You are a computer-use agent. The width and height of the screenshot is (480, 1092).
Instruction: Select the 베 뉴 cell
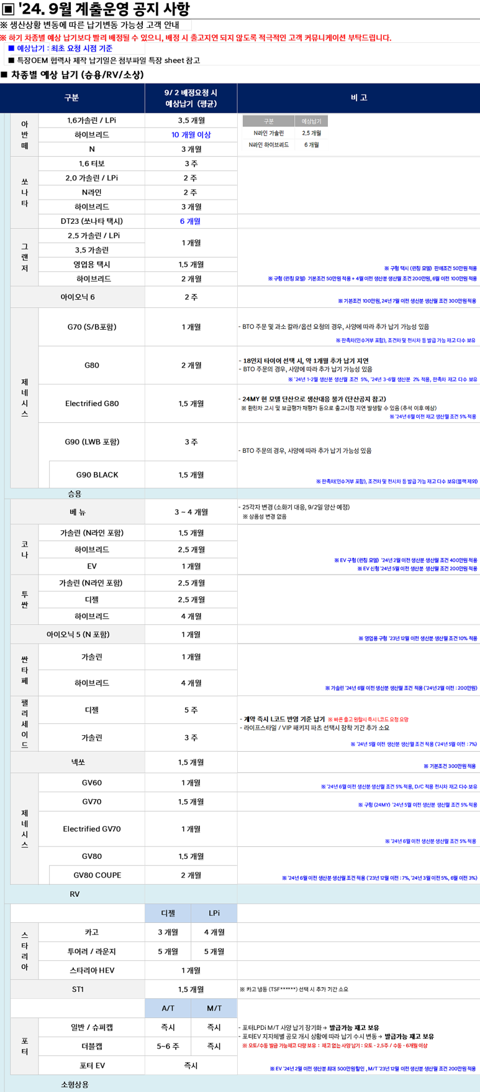[78, 512]
